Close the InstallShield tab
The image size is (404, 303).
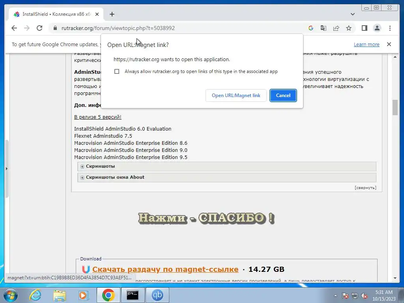97,14
